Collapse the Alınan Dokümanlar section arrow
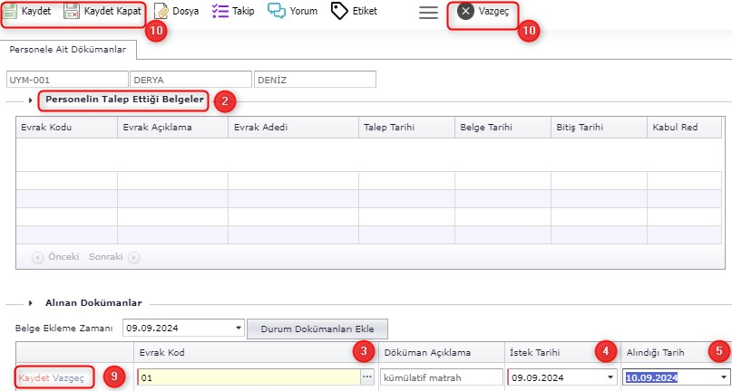Image resolution: width=732 pixels, height=391 pixels. click(30, 303)
